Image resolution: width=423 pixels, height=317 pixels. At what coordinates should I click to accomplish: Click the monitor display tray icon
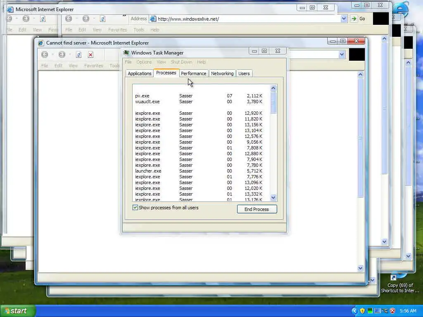378,311
